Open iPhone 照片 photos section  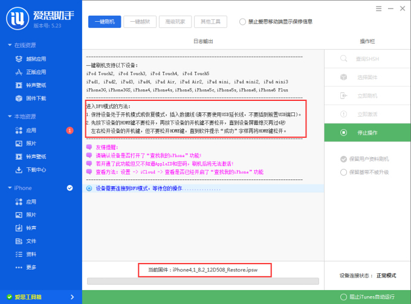click(30, 215)
